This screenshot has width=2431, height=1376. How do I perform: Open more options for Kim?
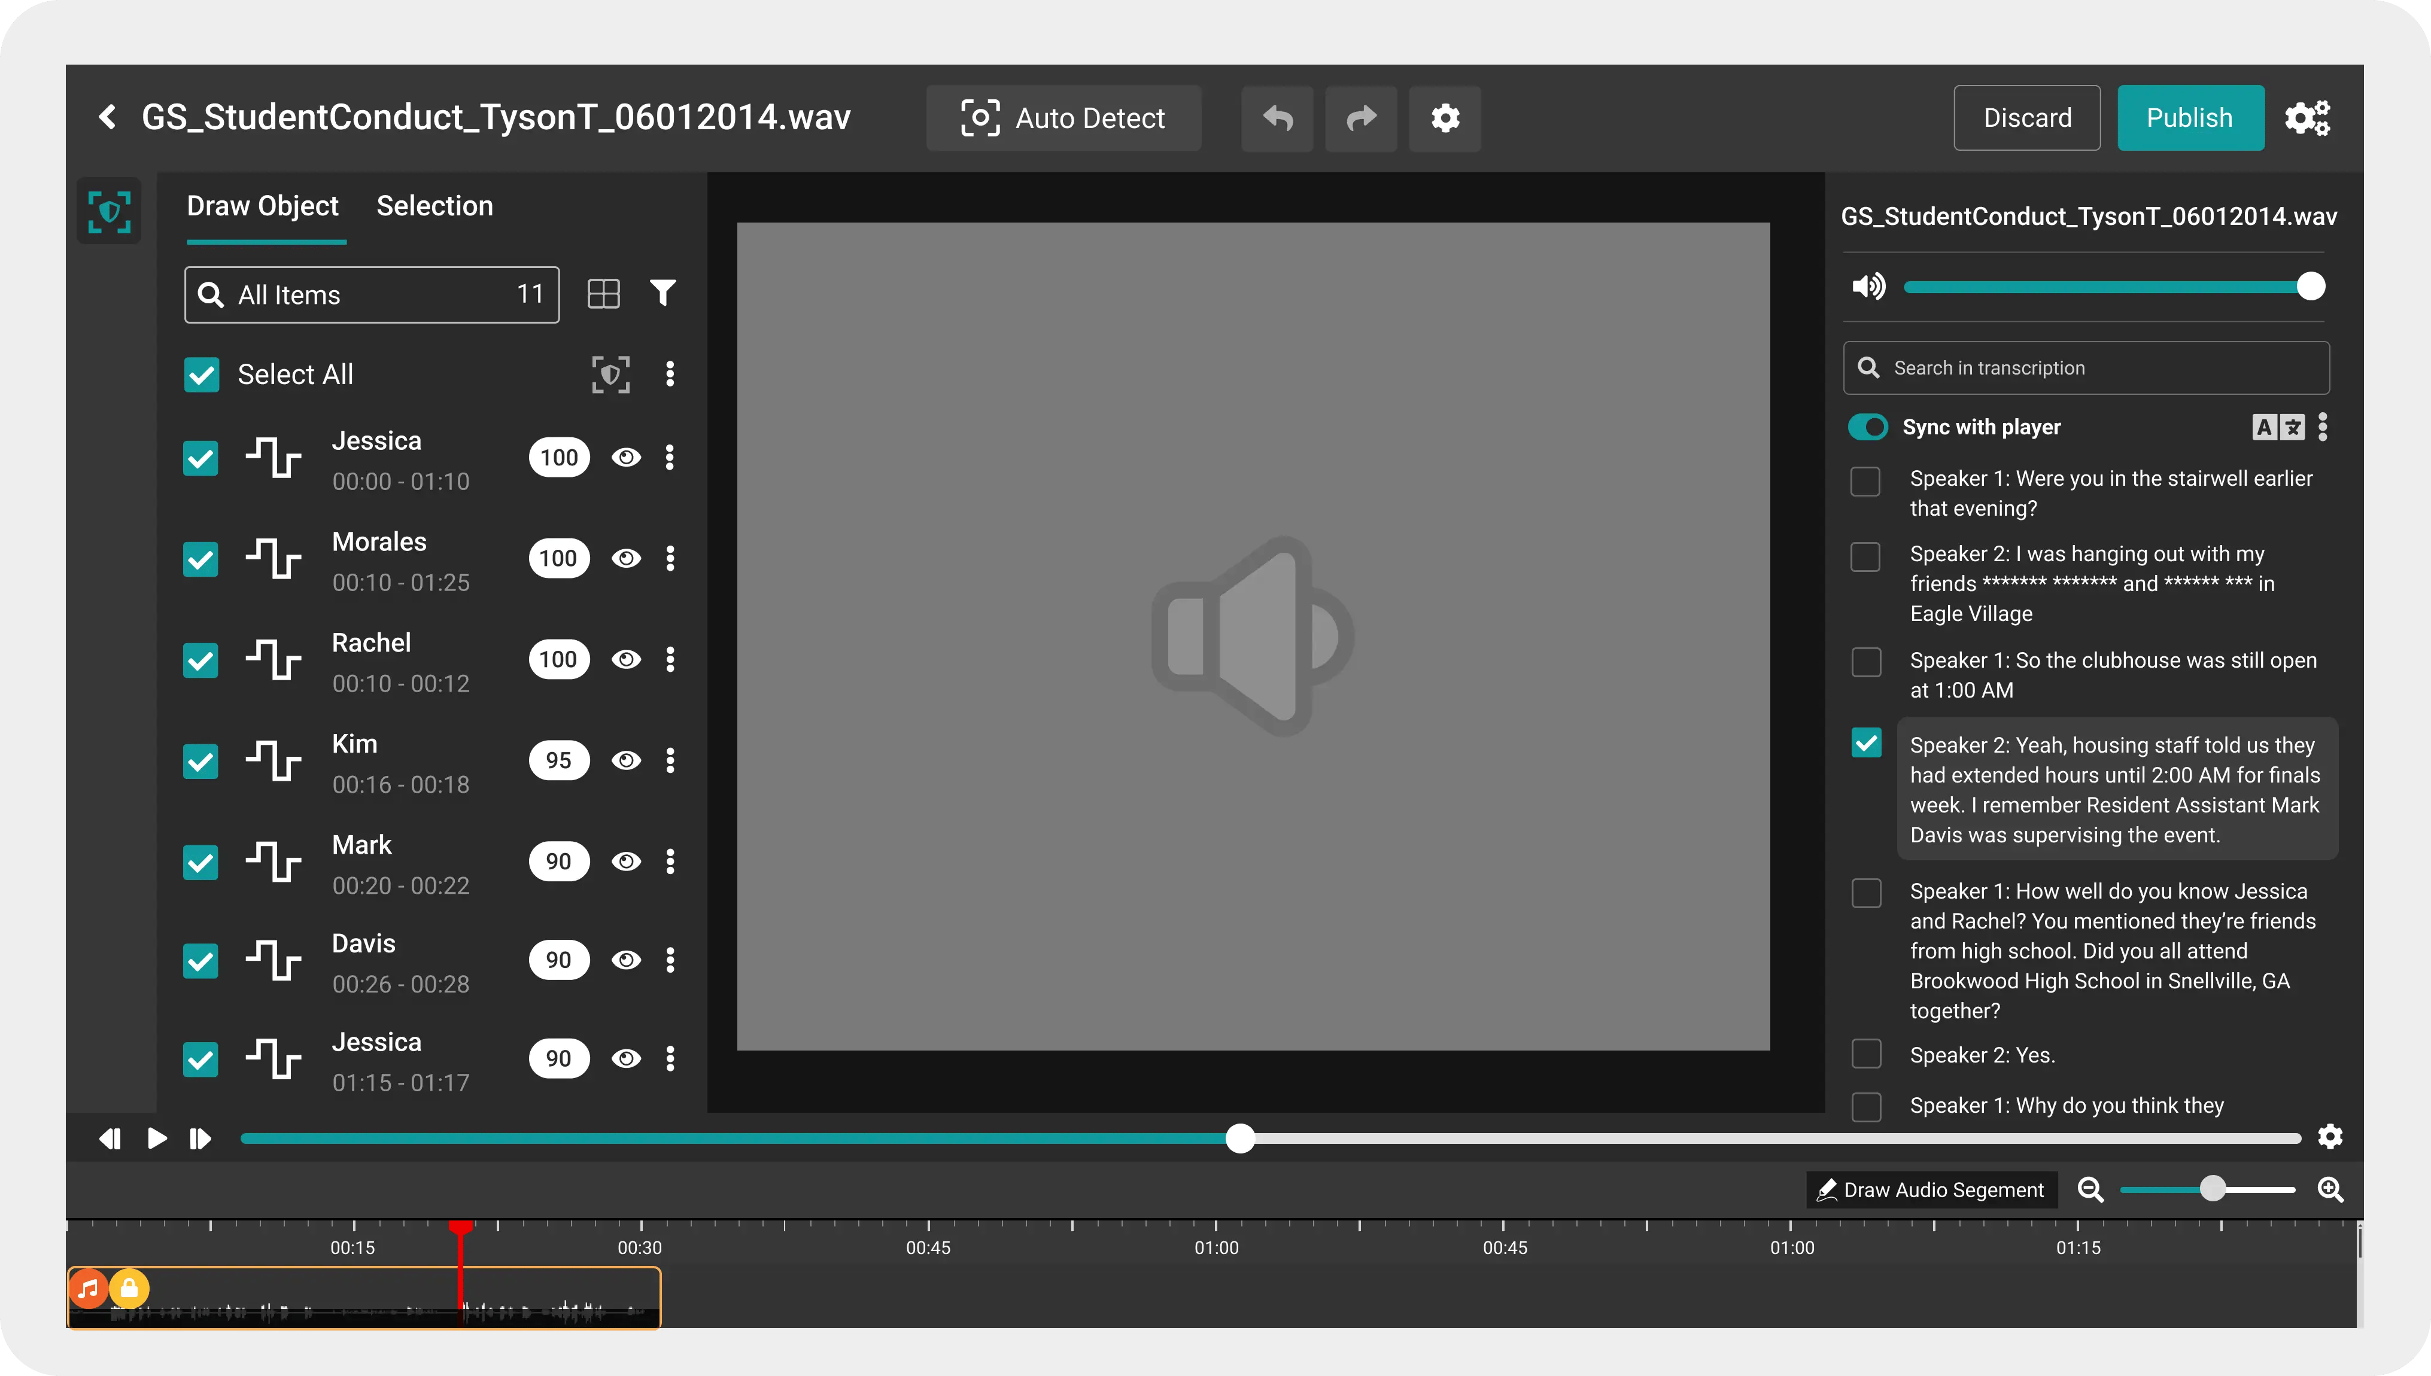click(670, 761)
